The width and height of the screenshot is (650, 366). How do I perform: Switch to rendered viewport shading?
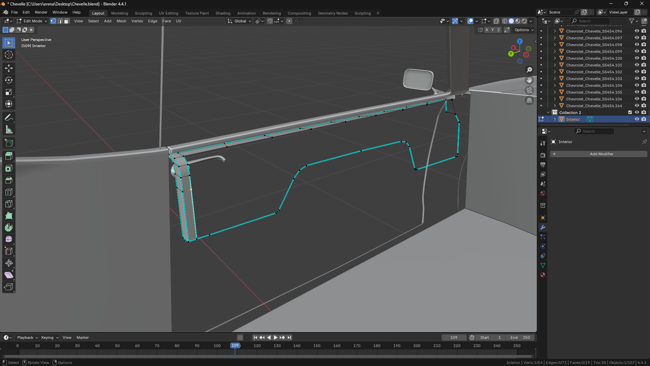point(524,21)
